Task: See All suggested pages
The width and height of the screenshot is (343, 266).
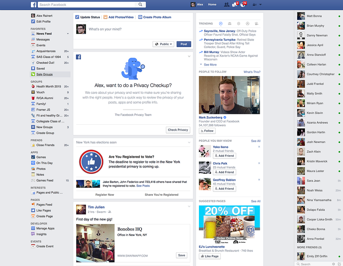Action: point(256,201)
